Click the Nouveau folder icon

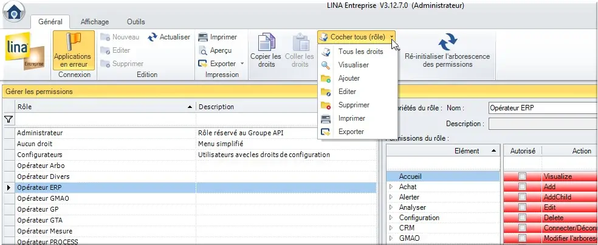pos(105,37)
